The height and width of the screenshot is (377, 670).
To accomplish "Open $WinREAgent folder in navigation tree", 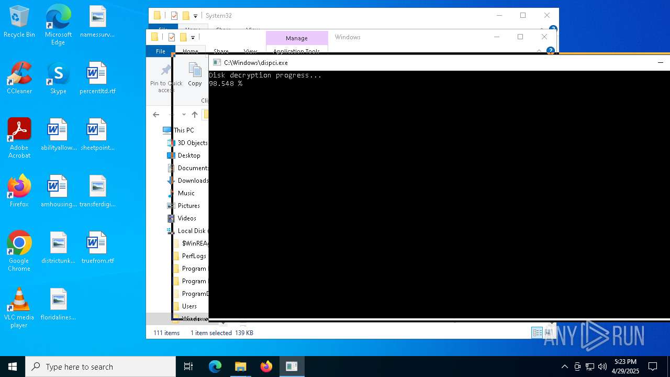I will pos(191,243).
